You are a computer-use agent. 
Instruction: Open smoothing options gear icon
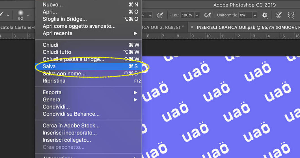(x=265, y=15)
